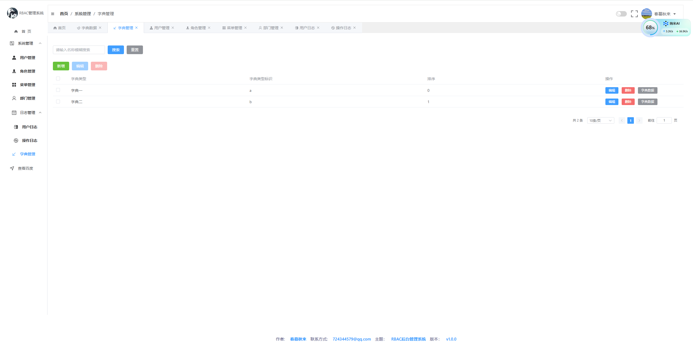Close the 字典数据 tab
This screenshot has height=353, width=693.
tap(100, 28)
